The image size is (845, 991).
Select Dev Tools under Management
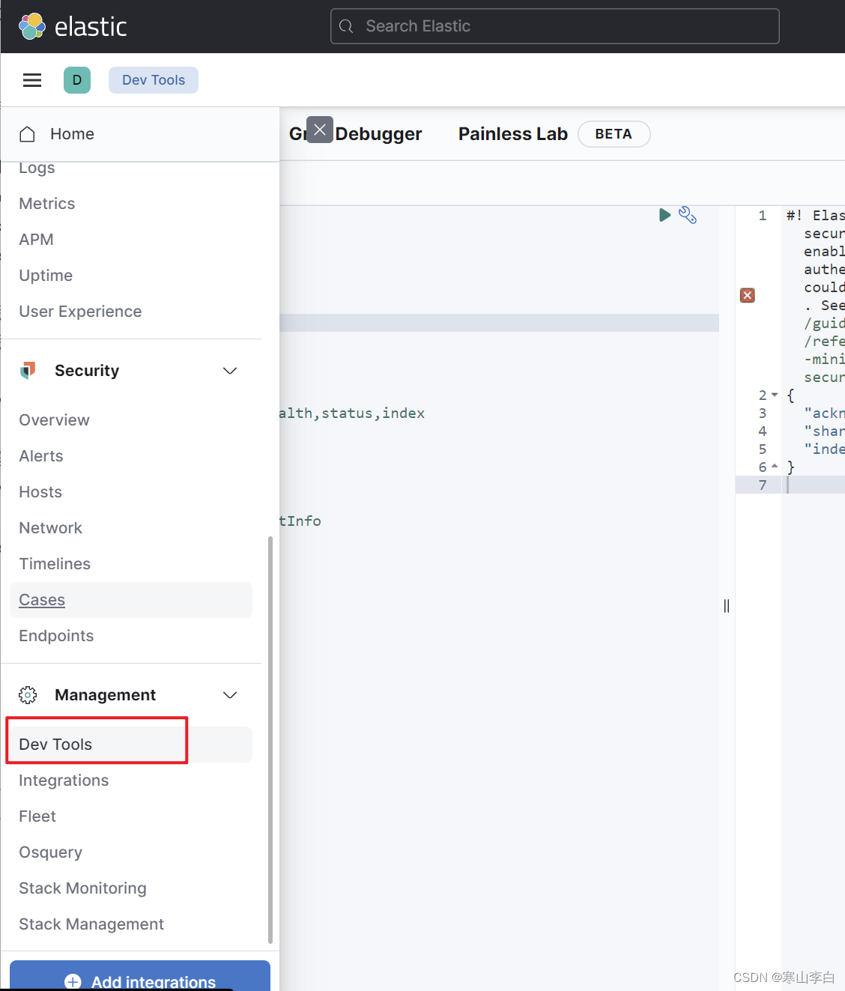click(131, 745)
